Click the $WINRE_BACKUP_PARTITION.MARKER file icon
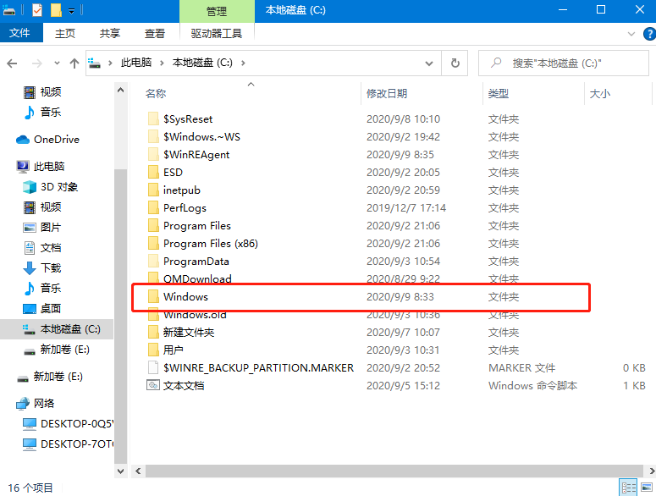This screenshot has width=656, height=496. [x=153, y=367]
